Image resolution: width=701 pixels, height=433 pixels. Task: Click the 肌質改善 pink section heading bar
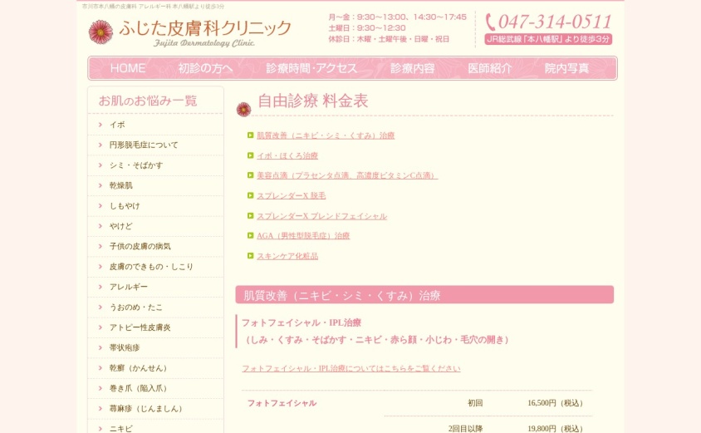[x=424, y=295]
